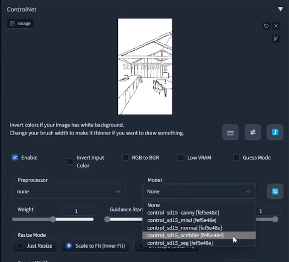
Task: Click the blue send-dimensions arrow icon
Action: [275, 132]
